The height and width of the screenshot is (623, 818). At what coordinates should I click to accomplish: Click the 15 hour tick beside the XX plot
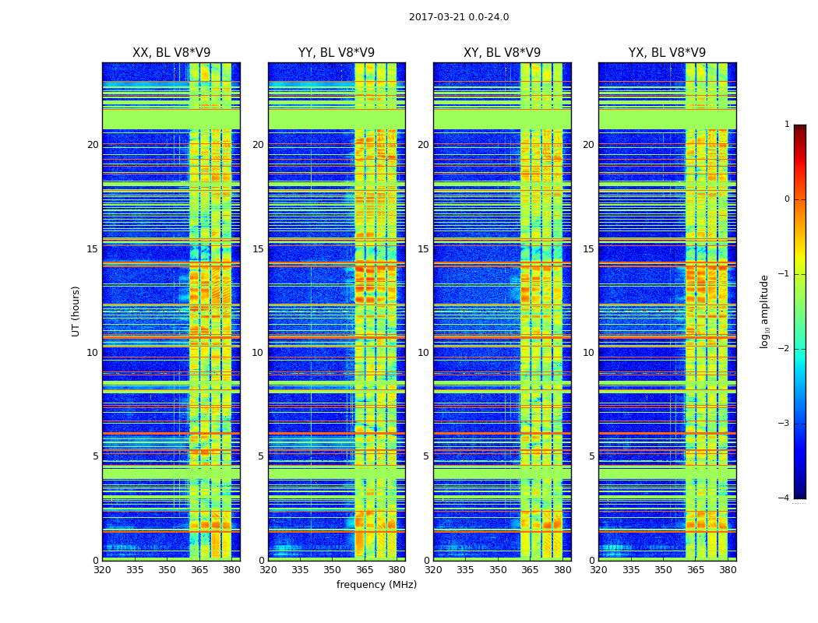[x=93, y=248]
